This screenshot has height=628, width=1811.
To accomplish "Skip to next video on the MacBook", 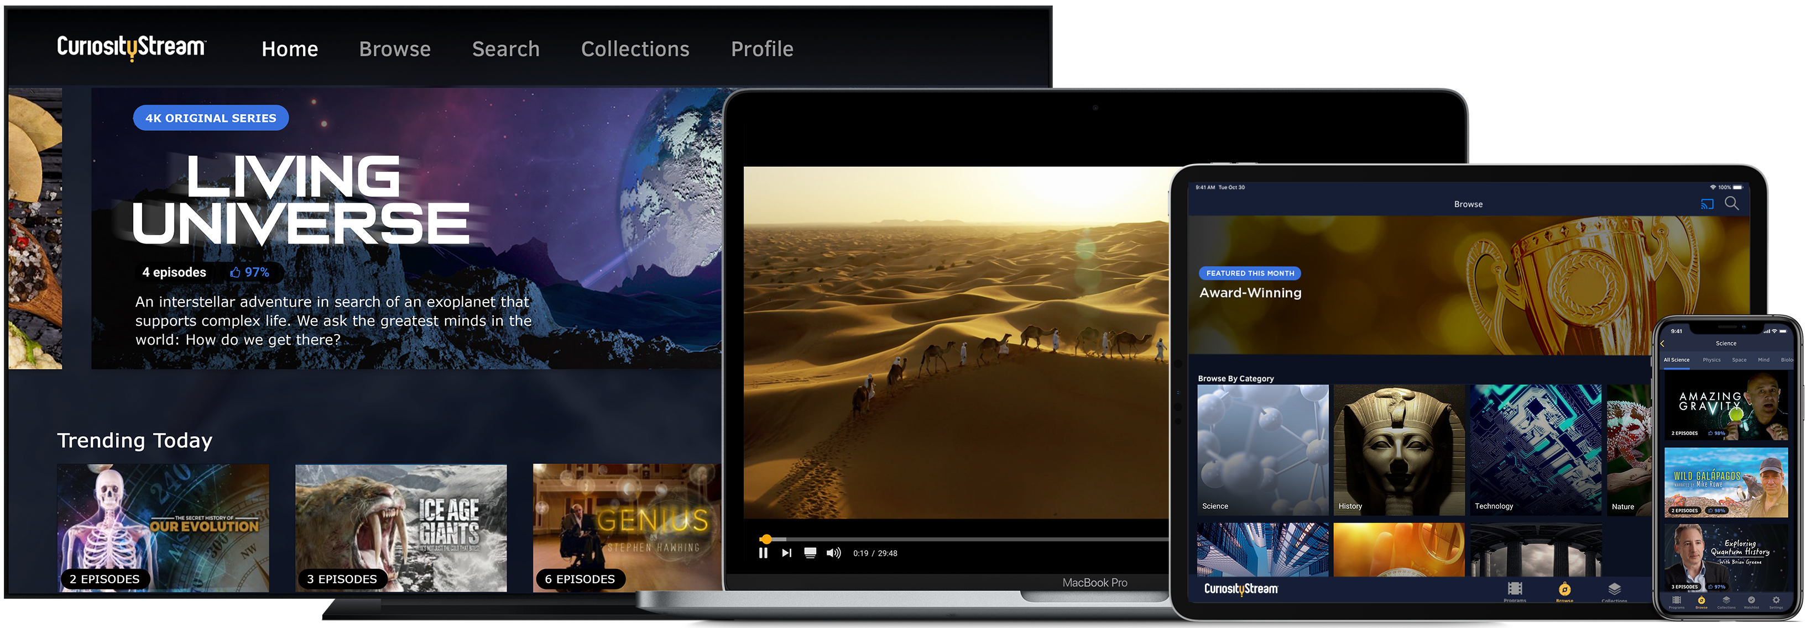I will click(x=787, y=553).
